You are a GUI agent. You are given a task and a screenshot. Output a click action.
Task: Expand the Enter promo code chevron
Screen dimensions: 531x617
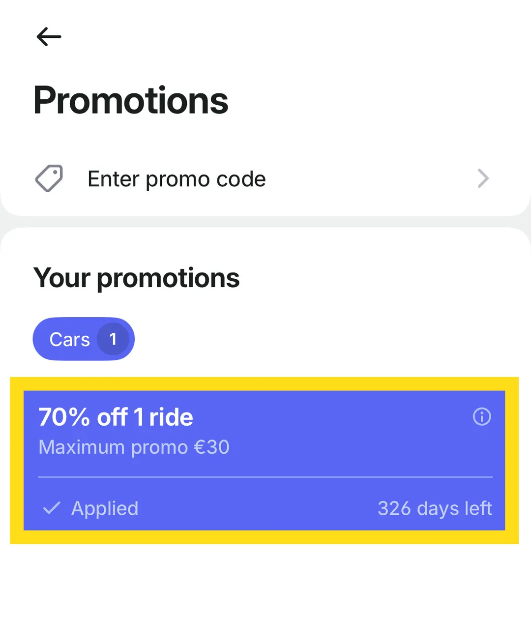(483, 178)
